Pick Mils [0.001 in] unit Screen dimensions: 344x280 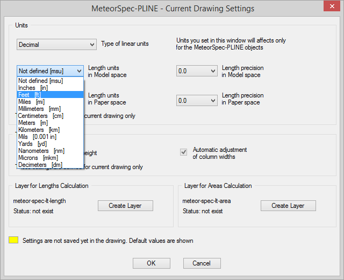coord(50,137)
